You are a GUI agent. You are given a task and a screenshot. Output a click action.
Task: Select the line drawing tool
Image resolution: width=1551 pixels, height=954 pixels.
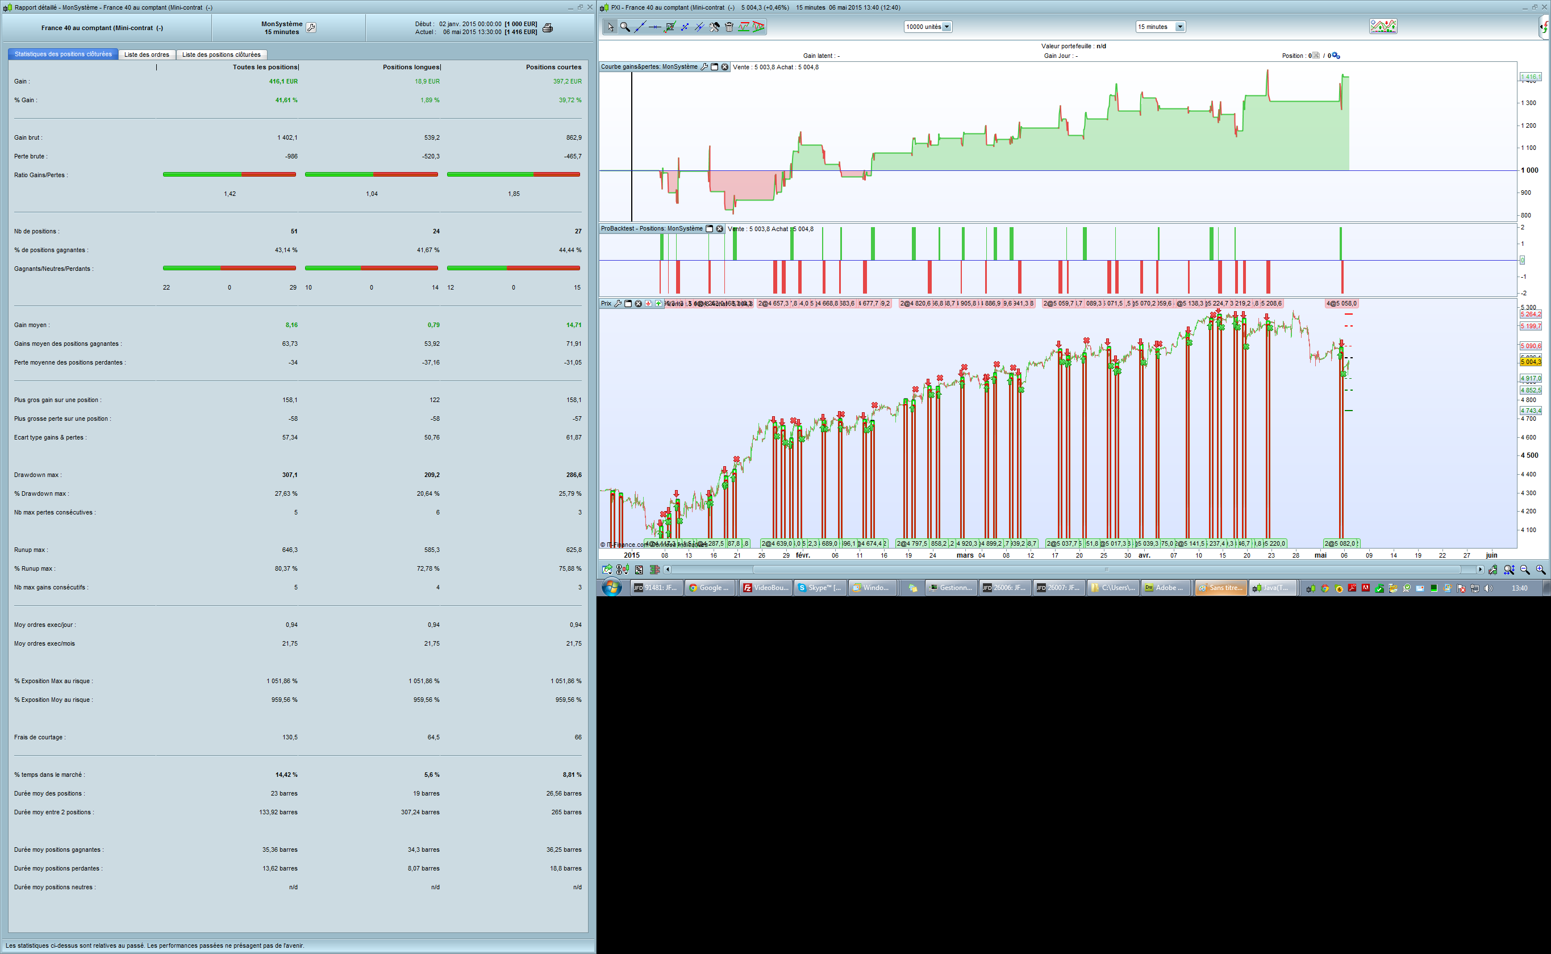tap(640, 27)
